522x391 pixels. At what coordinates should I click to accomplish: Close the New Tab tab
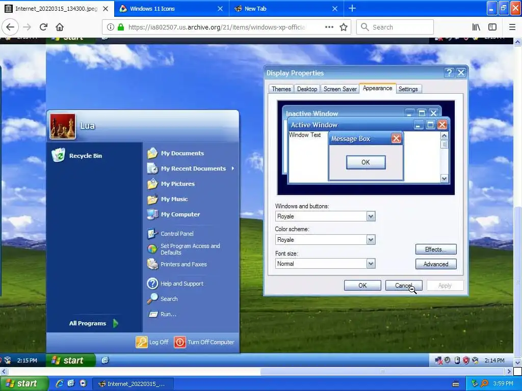[x=335, y=9]
